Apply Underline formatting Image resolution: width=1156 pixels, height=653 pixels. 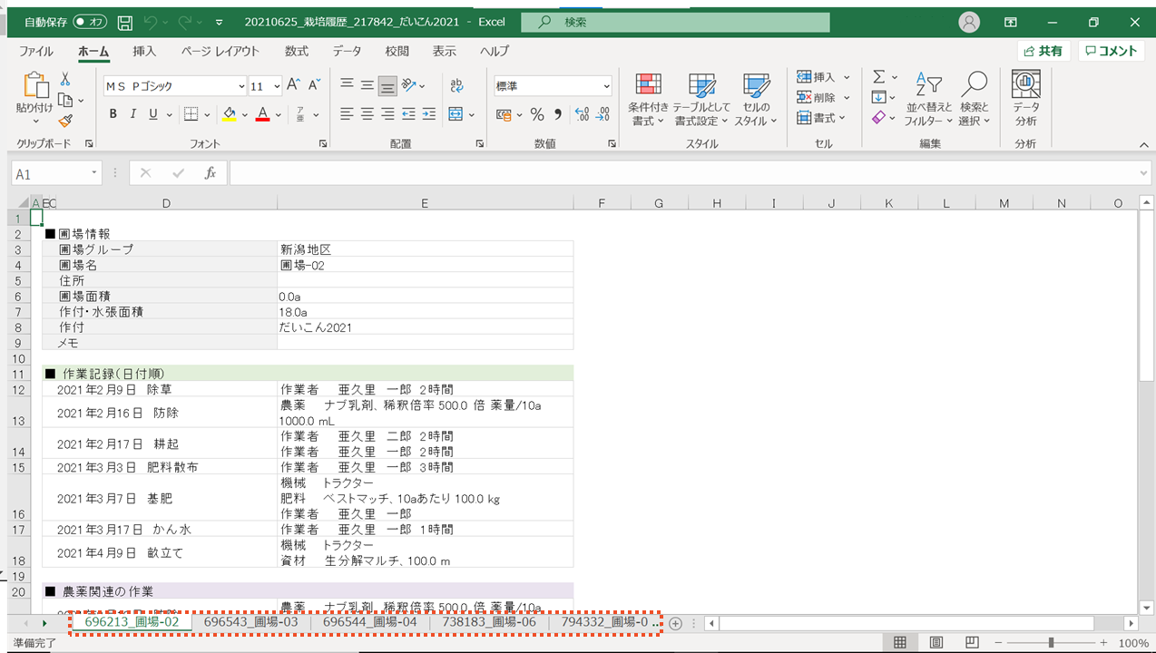pyautogui.click(x=153, y=114)
